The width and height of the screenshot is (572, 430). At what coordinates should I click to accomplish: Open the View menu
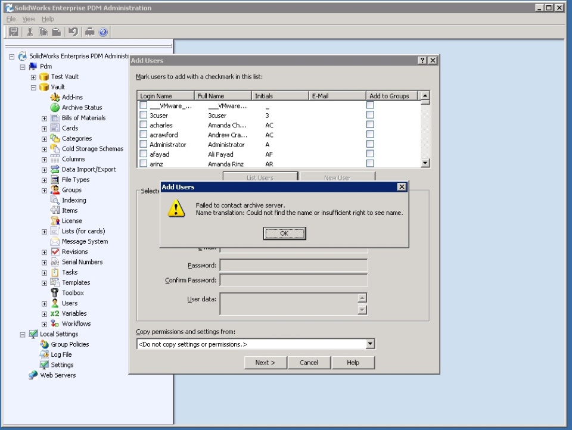(29, 19)
